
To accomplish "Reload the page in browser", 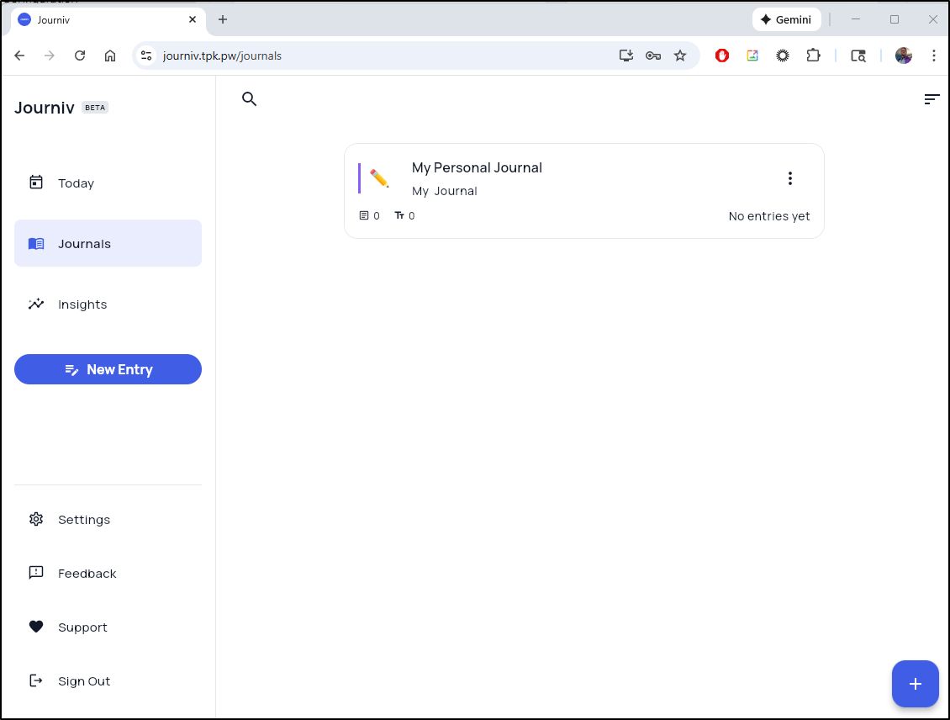I will point(80,56).
